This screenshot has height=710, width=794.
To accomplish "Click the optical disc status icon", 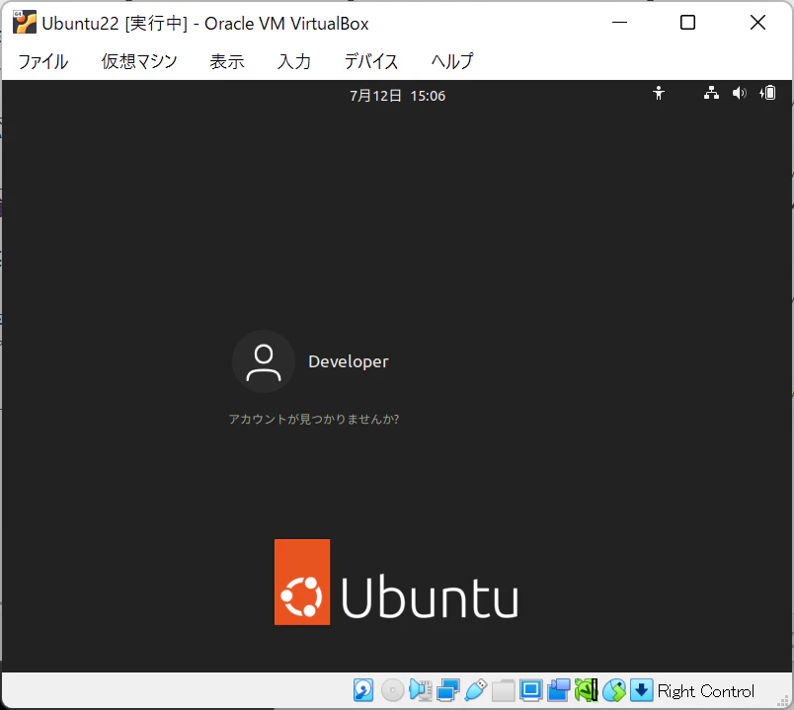I will tap(392, 690).
